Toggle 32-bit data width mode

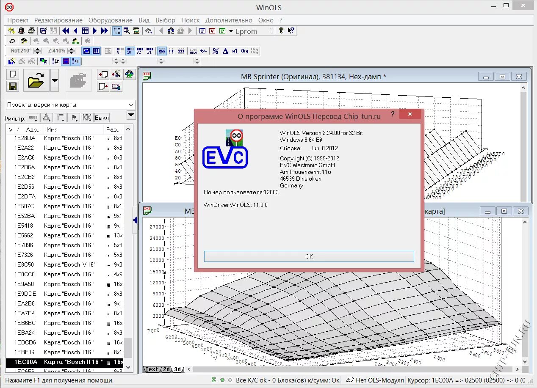139,51
